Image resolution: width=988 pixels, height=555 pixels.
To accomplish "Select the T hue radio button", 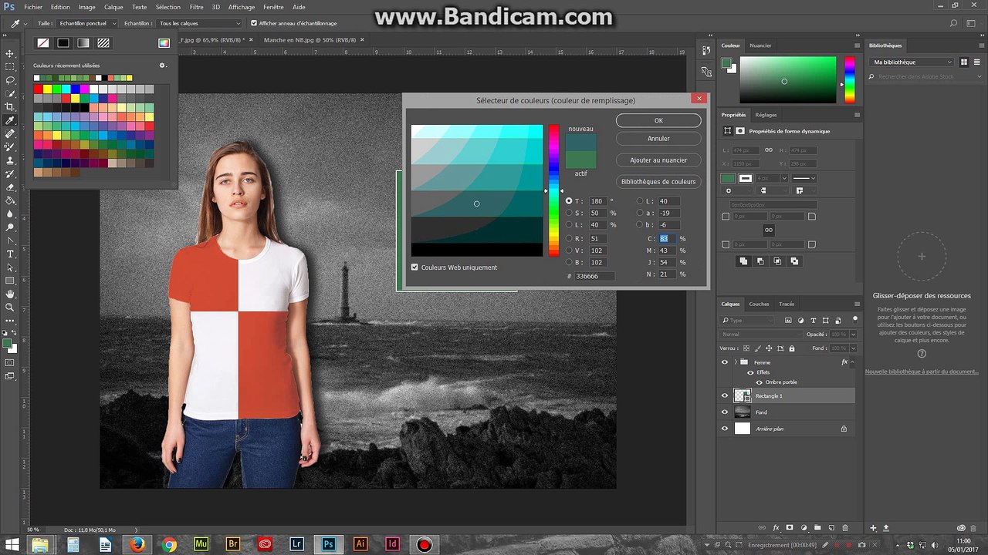I will [x=569, y=201].
